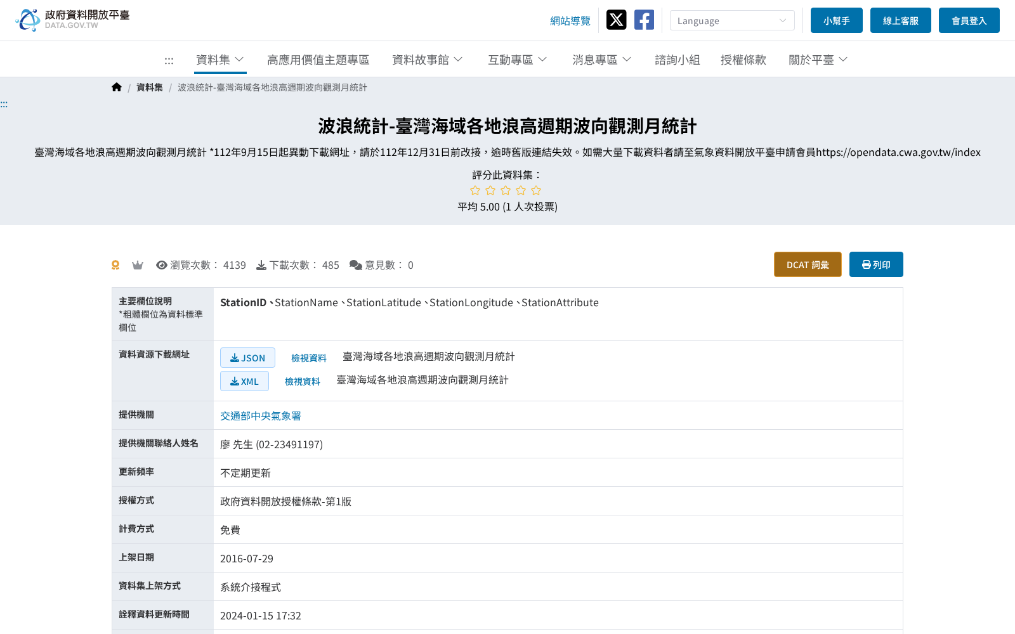Click 檢視資料 next to JSON

[x=309, y=358]
